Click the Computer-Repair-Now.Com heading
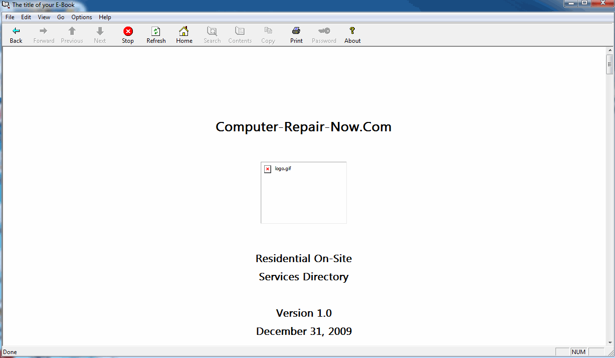Screen dimensions: 615x358 click(304, 127)
